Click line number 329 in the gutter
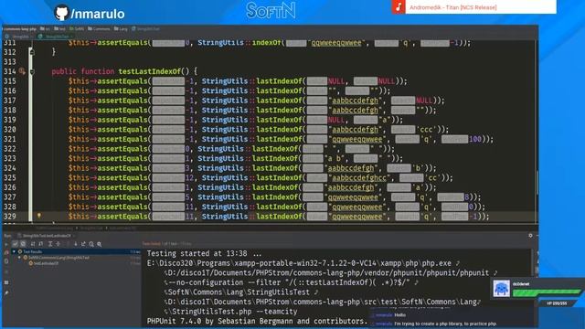The image size is (585, 329). tap(10, 217)
